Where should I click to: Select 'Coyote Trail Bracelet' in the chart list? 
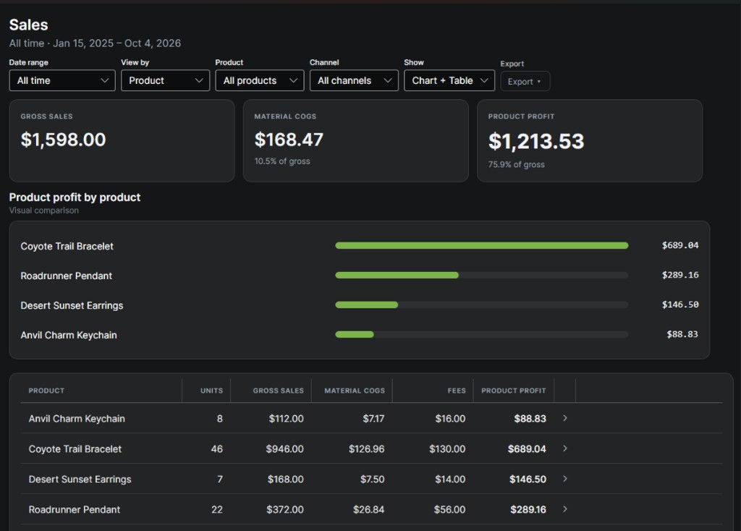tap(67, 246)
